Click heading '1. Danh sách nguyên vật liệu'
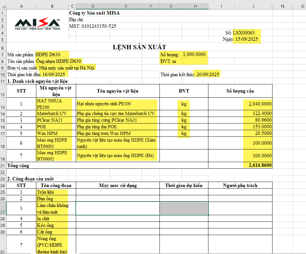The image size is (306, 254). coord(38,81)
